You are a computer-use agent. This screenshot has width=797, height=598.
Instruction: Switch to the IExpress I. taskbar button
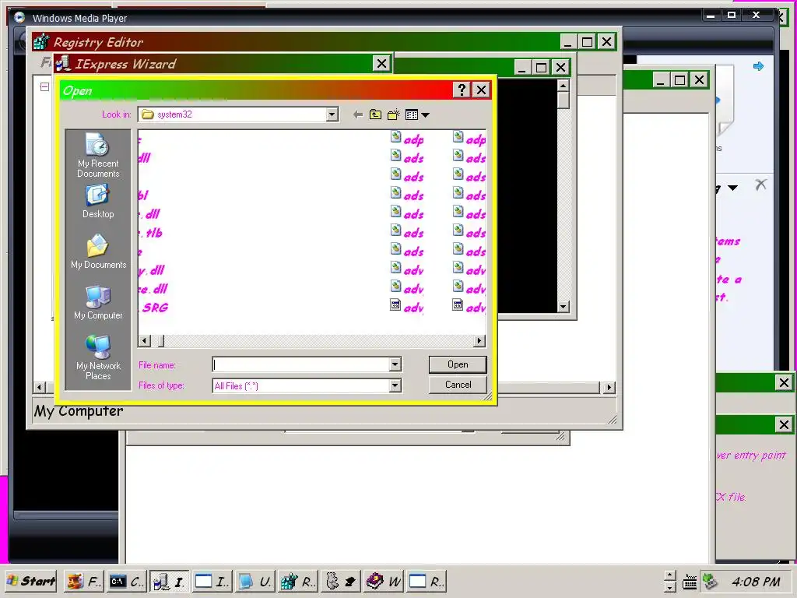(x=169, y=581)
